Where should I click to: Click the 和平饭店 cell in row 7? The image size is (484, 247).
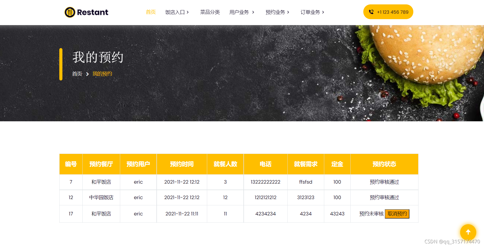tap(101, 182)
